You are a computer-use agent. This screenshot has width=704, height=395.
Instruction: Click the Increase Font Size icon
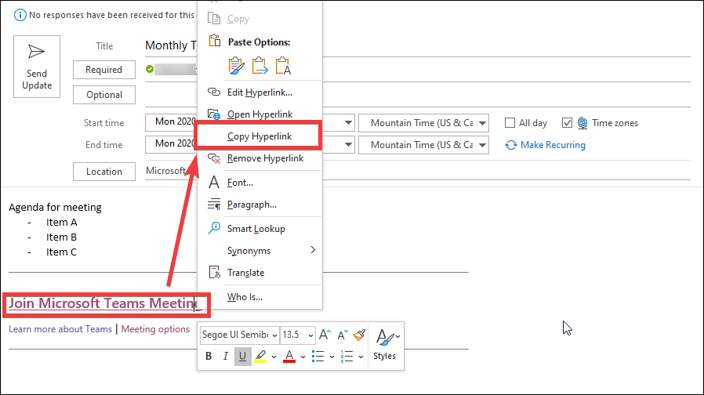tap(325, 335)
